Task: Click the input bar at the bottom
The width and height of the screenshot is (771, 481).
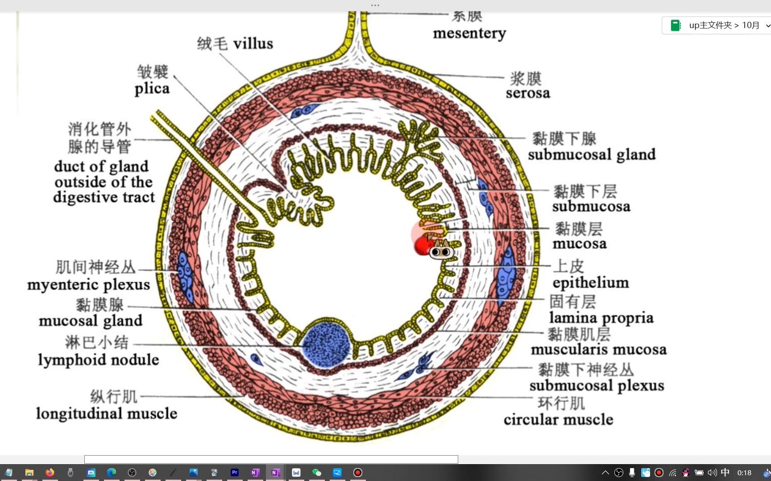Action: pos(271,459)
